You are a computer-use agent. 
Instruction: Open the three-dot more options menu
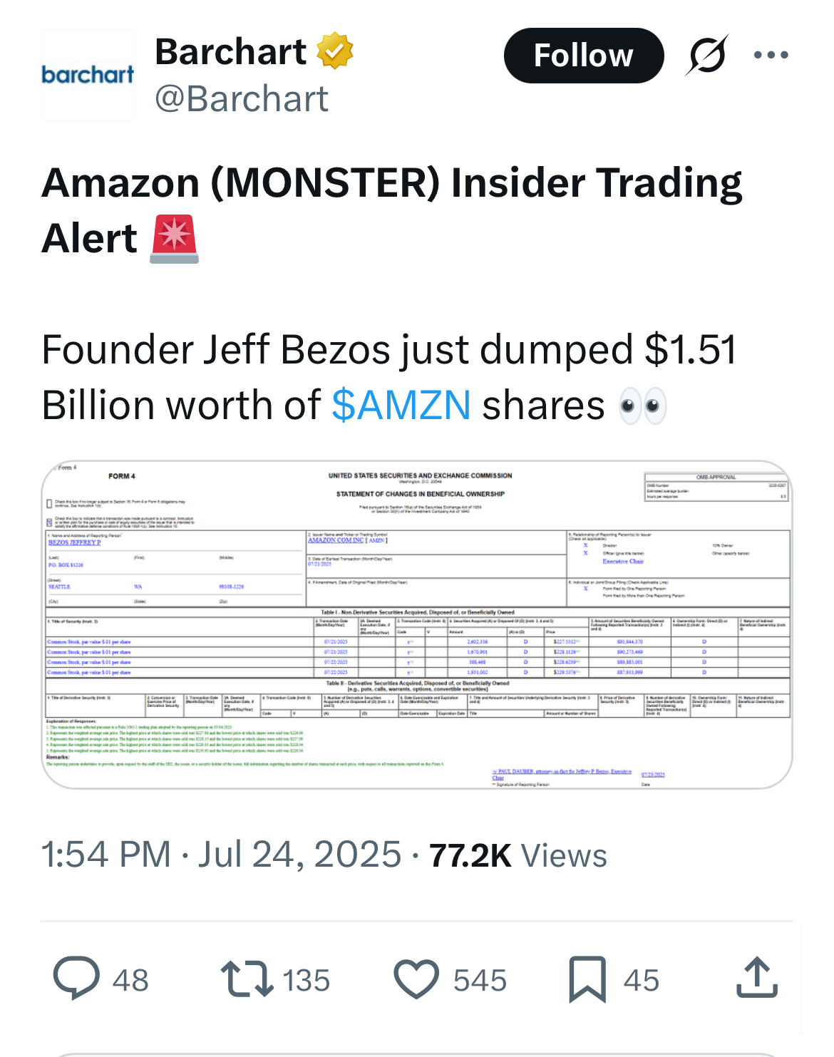[x=771, y=55]
